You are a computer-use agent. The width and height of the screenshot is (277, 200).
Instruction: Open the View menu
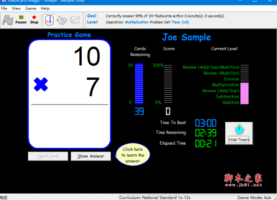click(16, 8)
